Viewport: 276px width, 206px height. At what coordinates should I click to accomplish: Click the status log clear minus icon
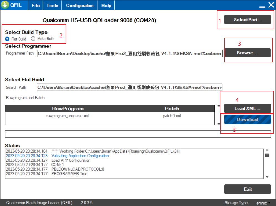(x=267, y=150)
